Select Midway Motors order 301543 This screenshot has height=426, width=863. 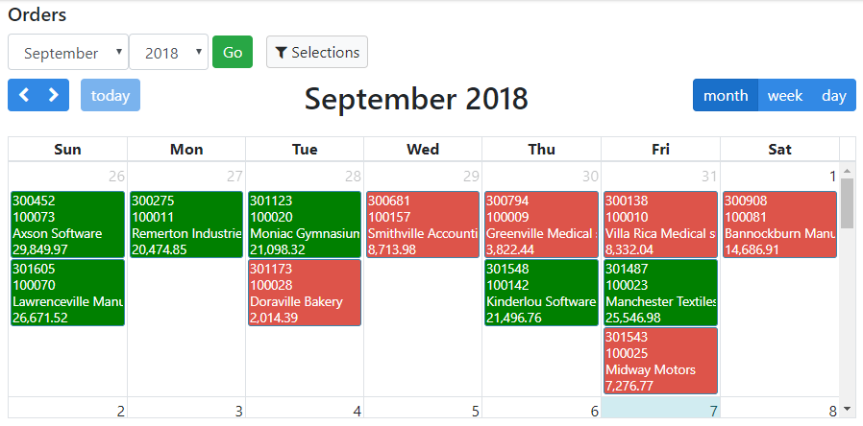[660, 361]
